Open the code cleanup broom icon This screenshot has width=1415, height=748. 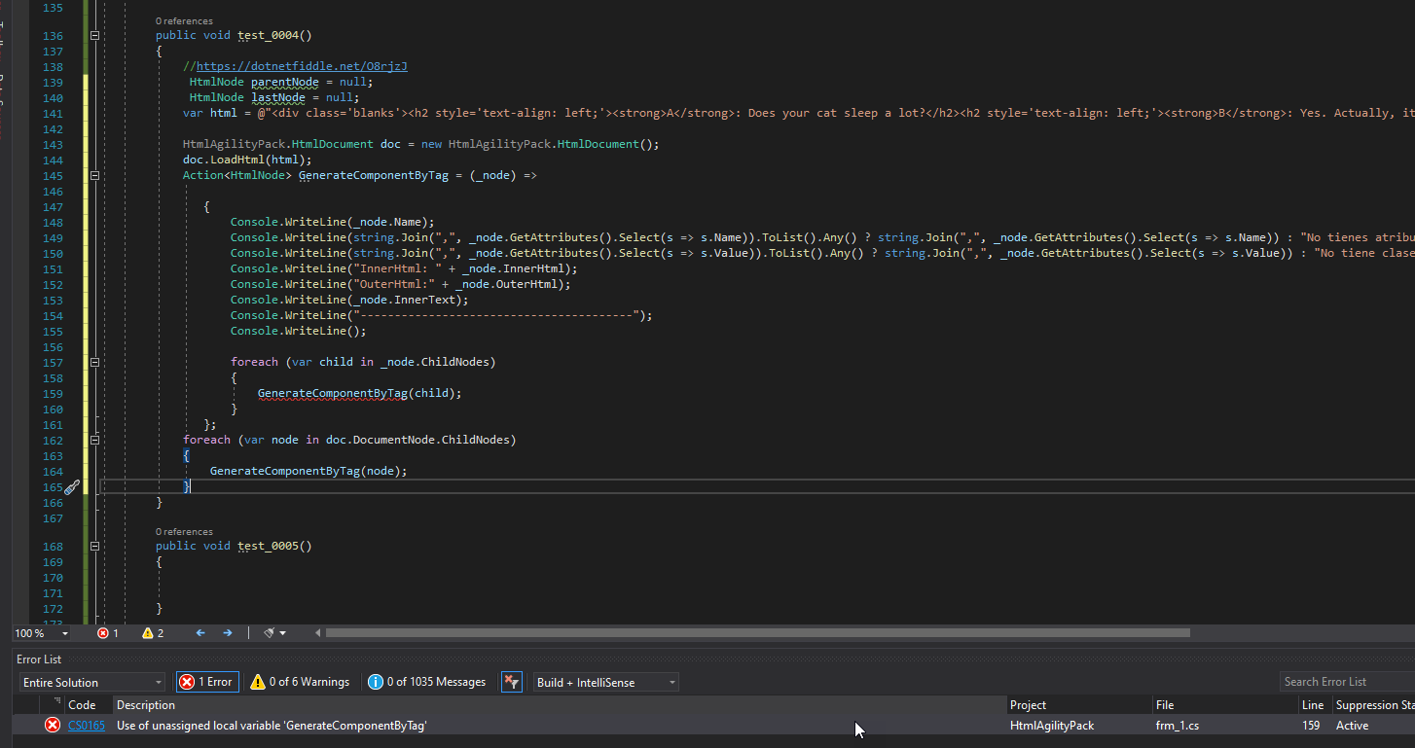[x=270, y=633]
